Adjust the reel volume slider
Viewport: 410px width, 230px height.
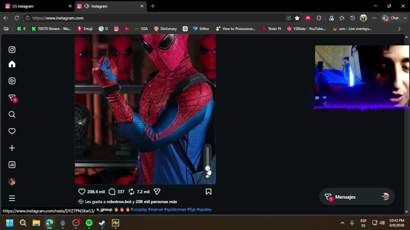[x=208, y=158]
